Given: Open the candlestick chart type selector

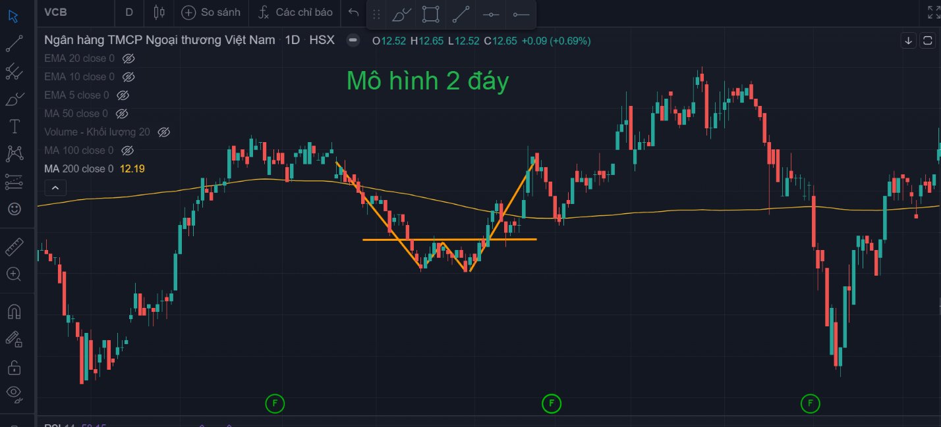Looking at the screenshot, I should click(157, 12).
